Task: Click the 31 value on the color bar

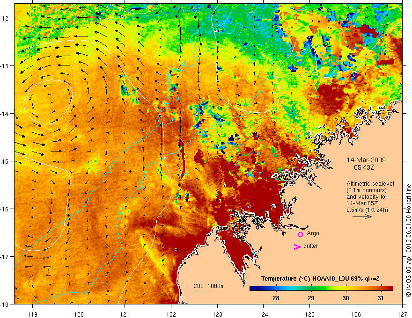Action: (x=381, y=298)
